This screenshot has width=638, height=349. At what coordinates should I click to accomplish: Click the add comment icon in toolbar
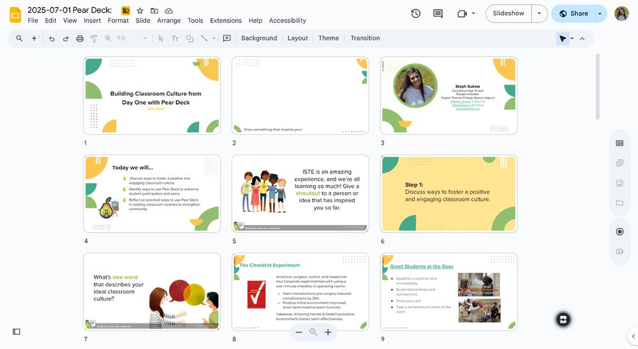(x=226, y=38)
